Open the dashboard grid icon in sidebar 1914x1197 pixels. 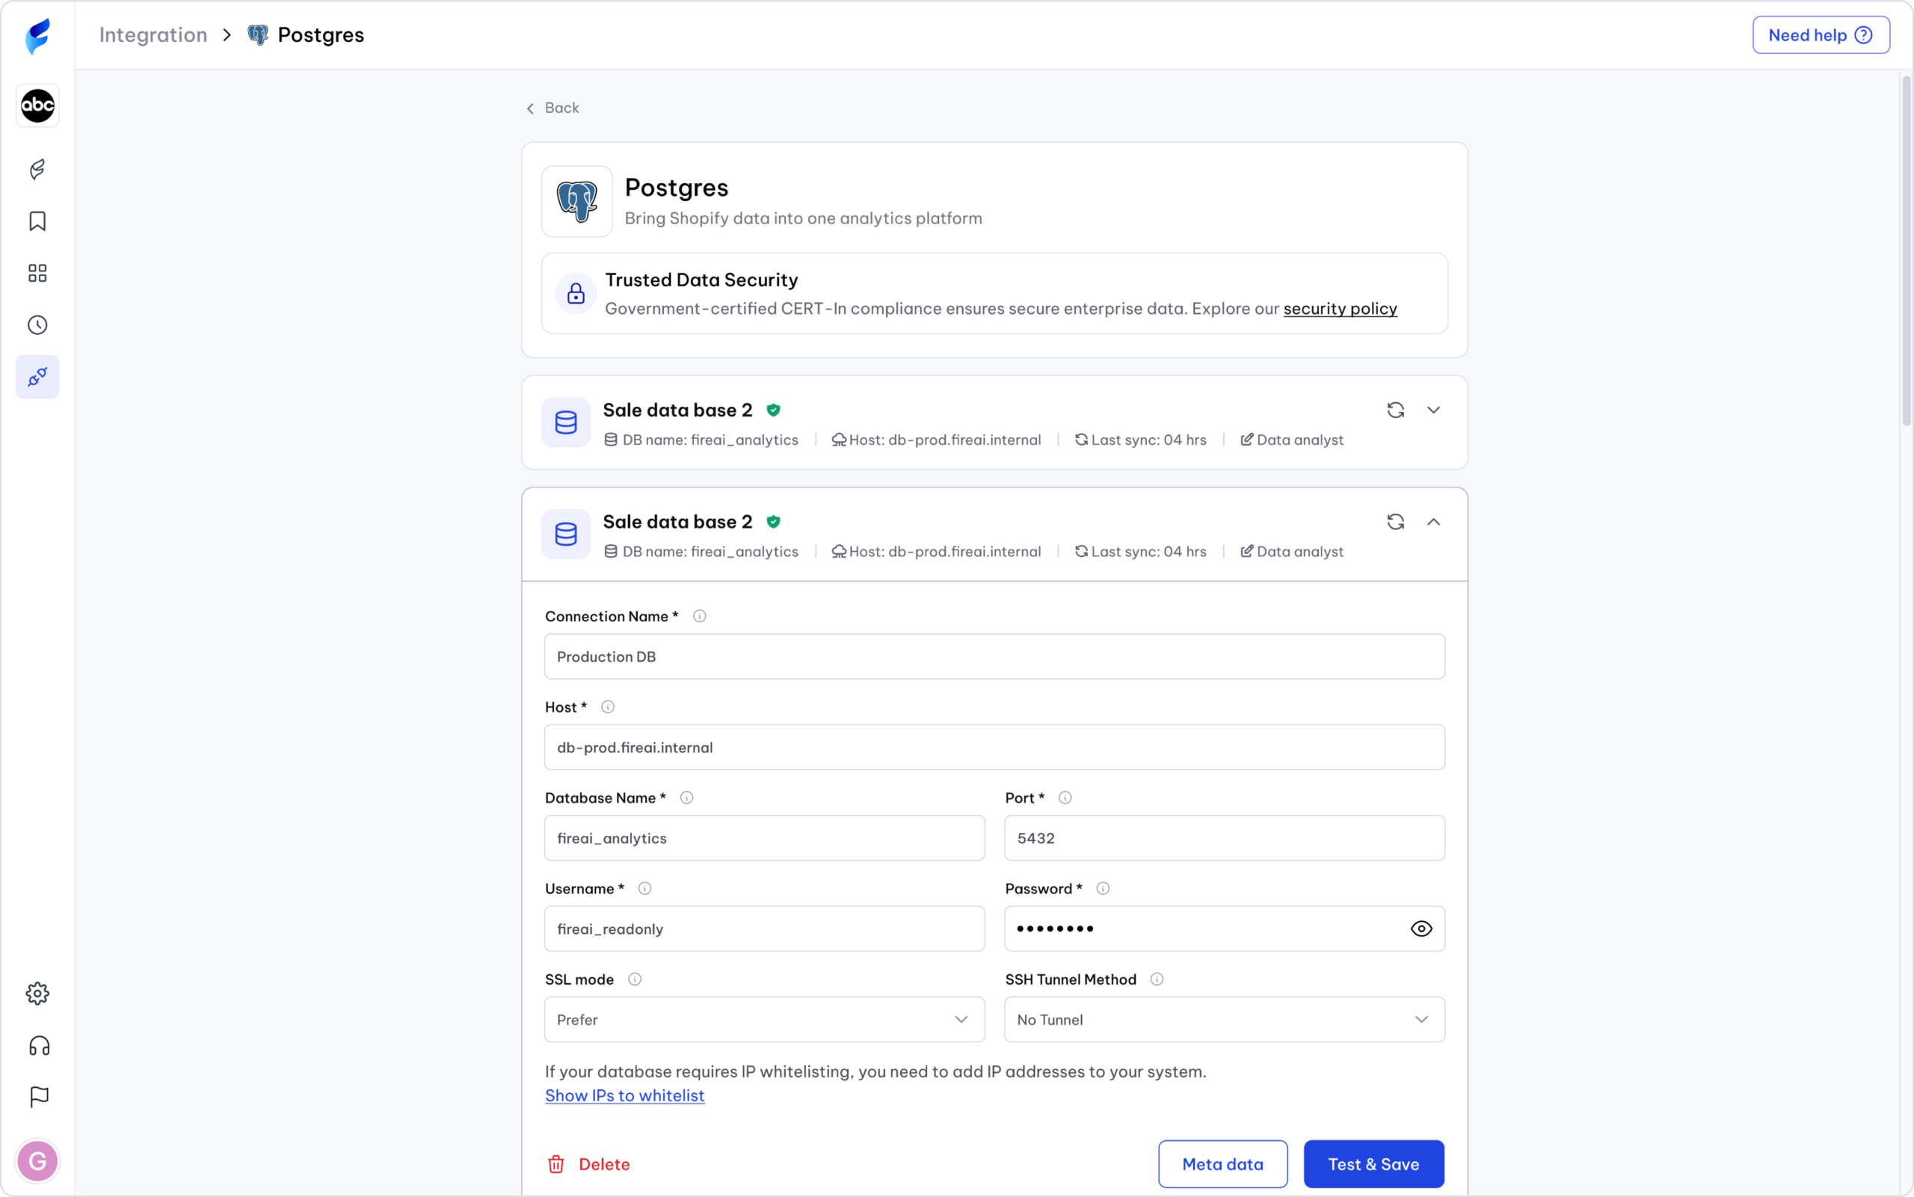tap(37, 273)
